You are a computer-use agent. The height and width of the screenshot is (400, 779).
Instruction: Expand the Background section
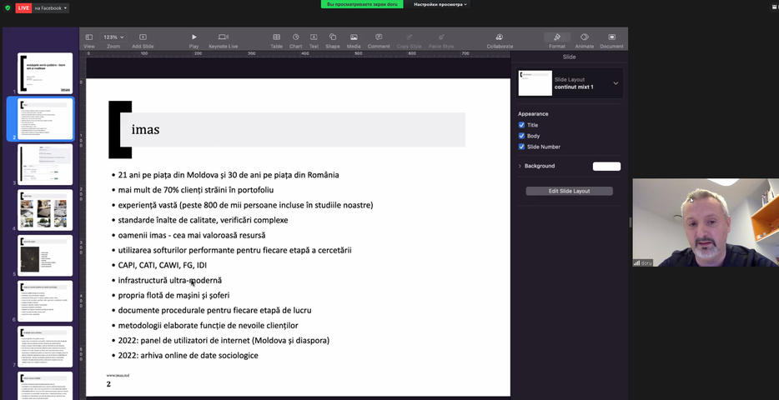(520, 166)
